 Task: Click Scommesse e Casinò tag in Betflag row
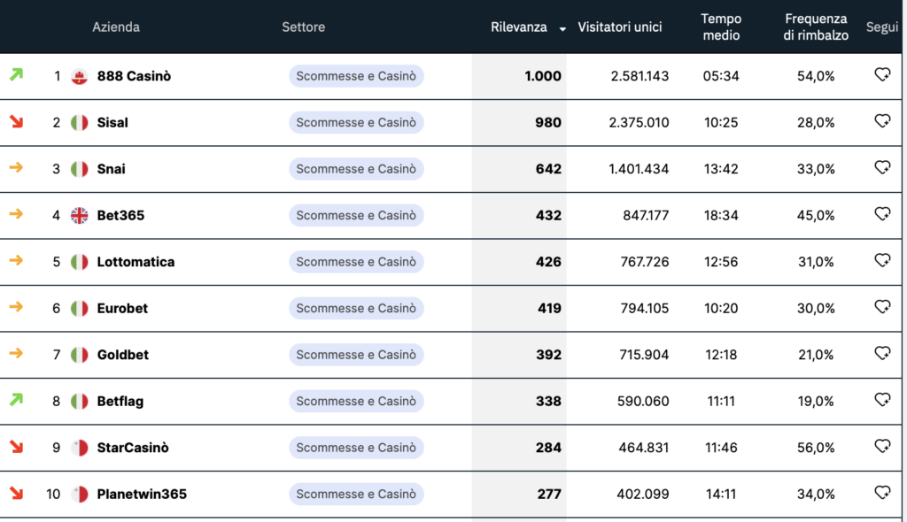(x=356, y=401)
